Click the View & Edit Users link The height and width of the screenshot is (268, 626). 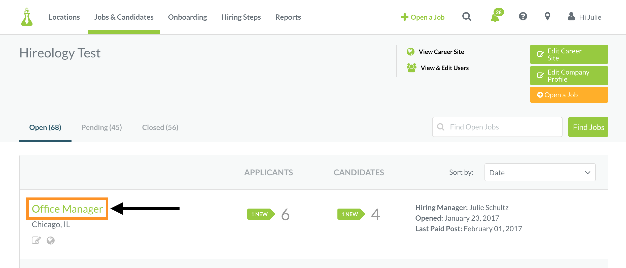tap(445, 68)
